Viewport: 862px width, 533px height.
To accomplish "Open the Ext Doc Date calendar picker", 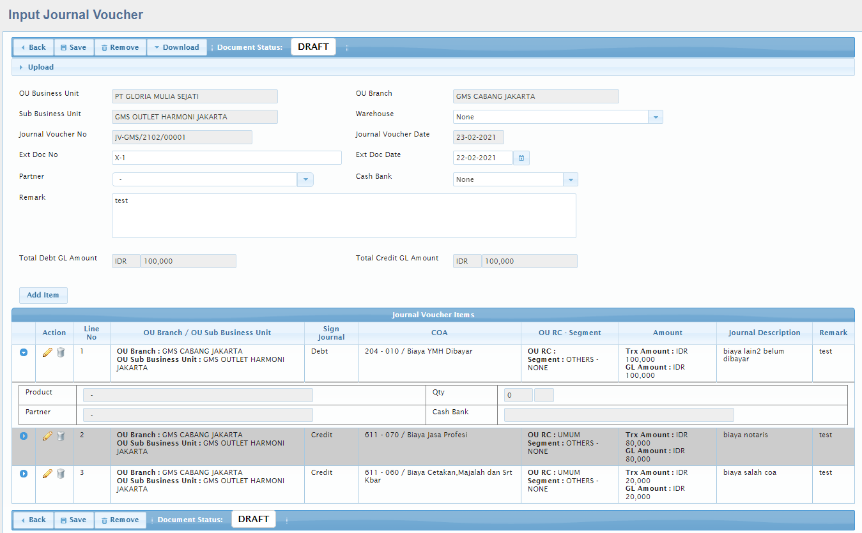I will 521,158.
